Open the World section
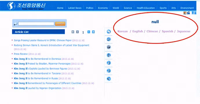 pos(116,8)
